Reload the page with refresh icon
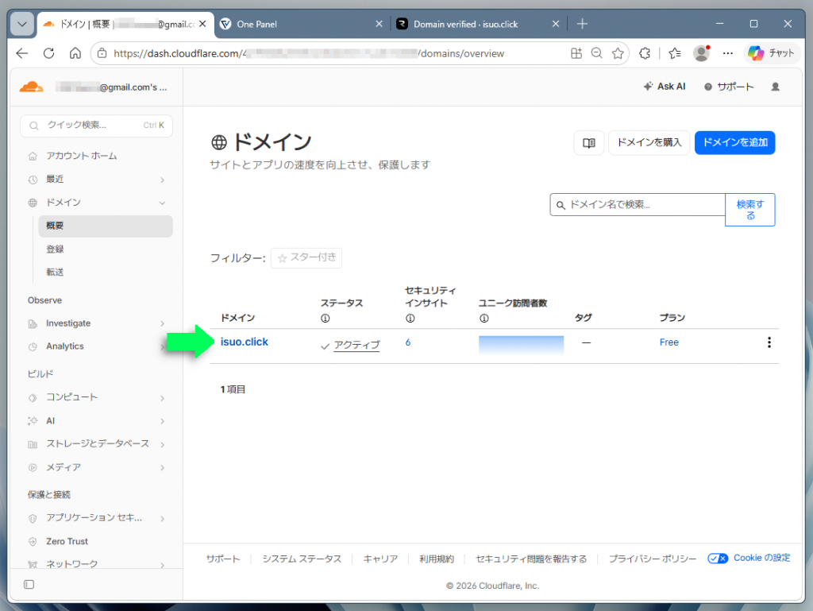Image resolution: width=813 pixels, height=611 pixels. (x=48, y=53)
